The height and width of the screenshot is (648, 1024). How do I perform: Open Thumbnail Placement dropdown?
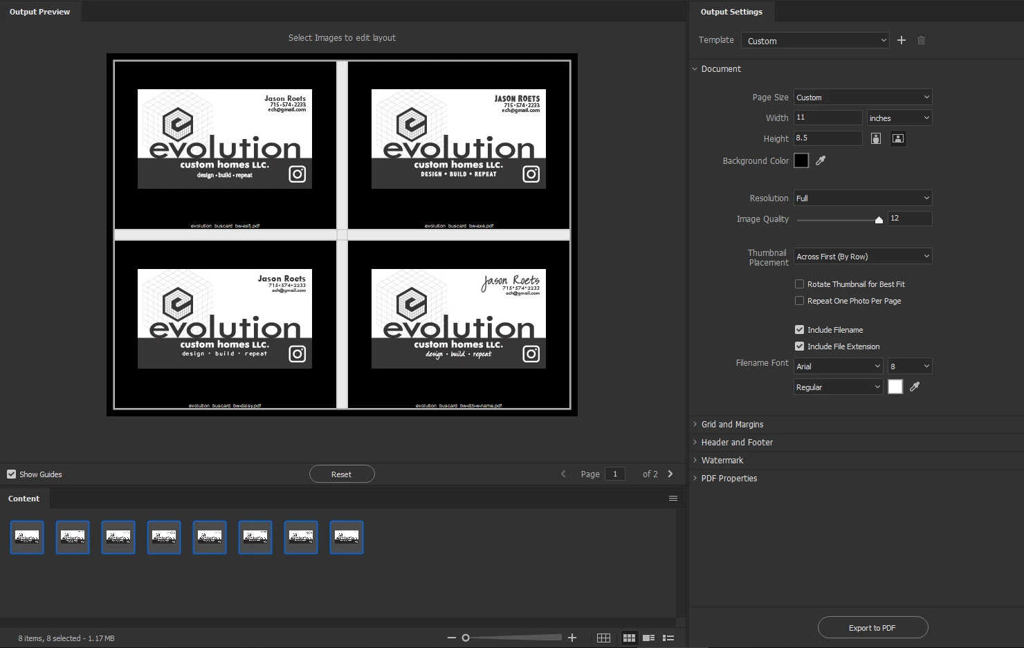click(x=863, y=256)
